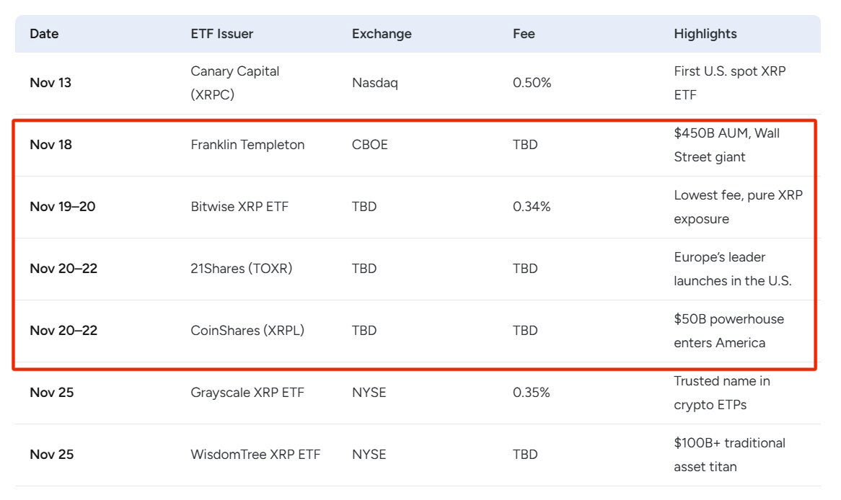Click the ETF Issuer column header
Image resolution: width=841 pixels, height=500 pixels.
tap(222, 34)
